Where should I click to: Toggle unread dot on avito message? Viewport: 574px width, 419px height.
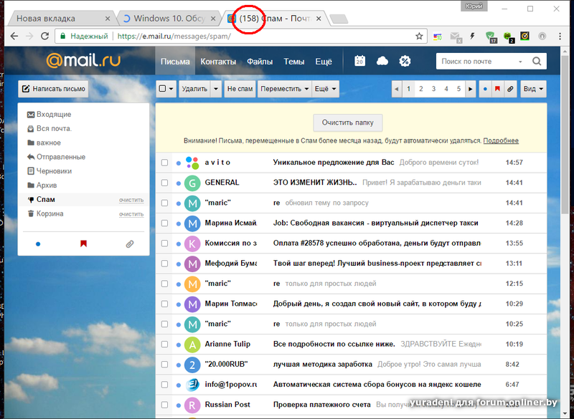pyautogui.click(x=179, y=163)
